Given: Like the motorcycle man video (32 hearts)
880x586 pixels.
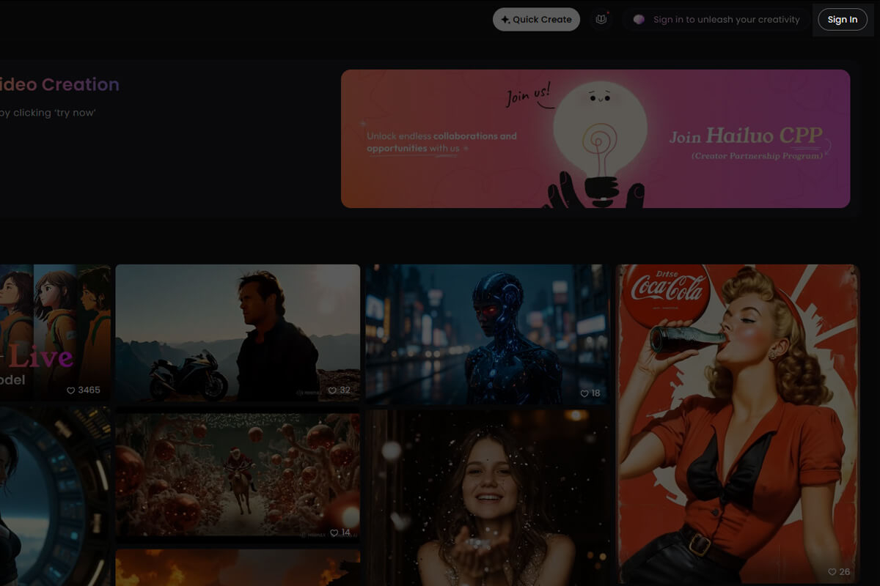Looking at the screenshot, I should (x=332, y=390).
